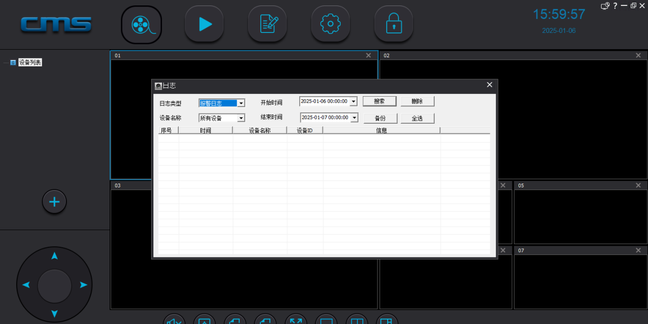Open the live preview film reel icon
This screenshot has width=648, height=324.
click(141, 24)
